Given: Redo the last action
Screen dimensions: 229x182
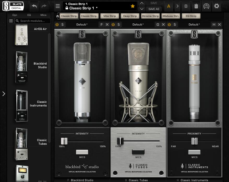Looking at the screenshot, I should click(x=44, y=6).
